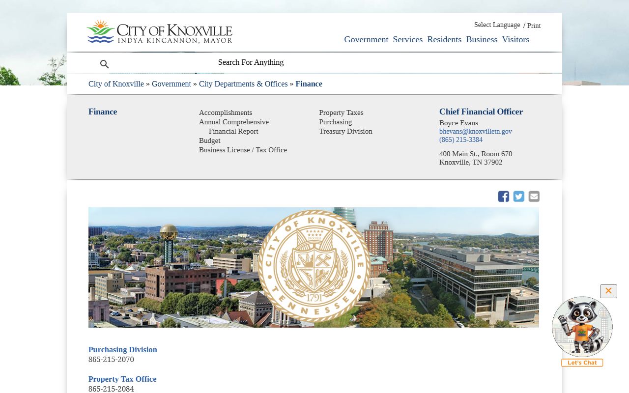
Task: Open the Treasury Division page
Action: [345, 131]
